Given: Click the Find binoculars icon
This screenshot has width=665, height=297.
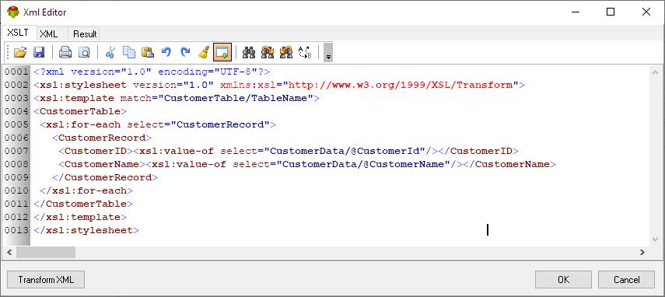Looking at the screenshot, I should [x=249, y=53].
